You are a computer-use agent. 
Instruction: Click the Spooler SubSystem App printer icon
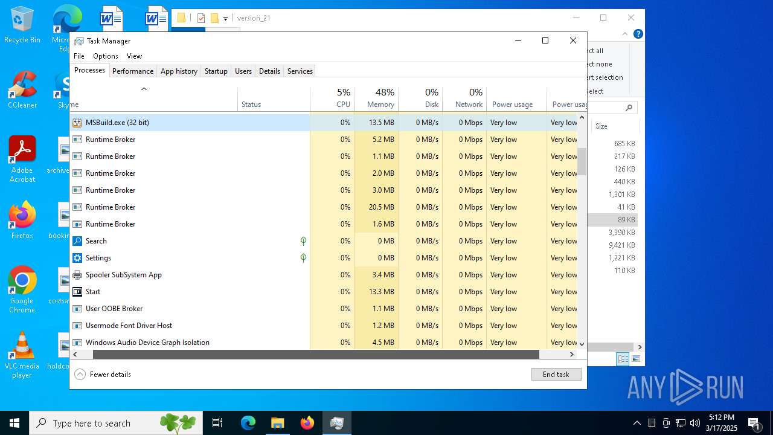point(77,275)
